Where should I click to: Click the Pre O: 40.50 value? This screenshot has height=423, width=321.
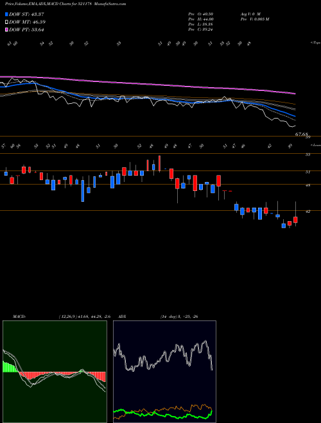(x=201, y=13)
